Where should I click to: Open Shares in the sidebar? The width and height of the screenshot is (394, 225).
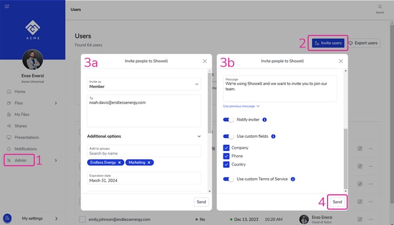21,126
